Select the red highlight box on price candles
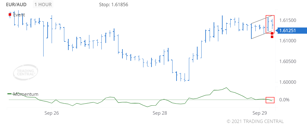The image size is (307, 127). click(x=270, y=24)
